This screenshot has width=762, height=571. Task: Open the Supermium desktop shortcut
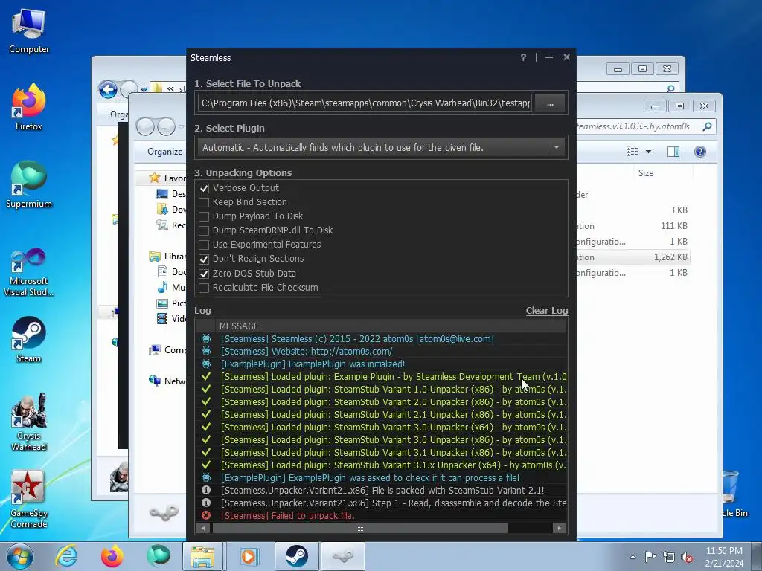click(x=29, y=184)
